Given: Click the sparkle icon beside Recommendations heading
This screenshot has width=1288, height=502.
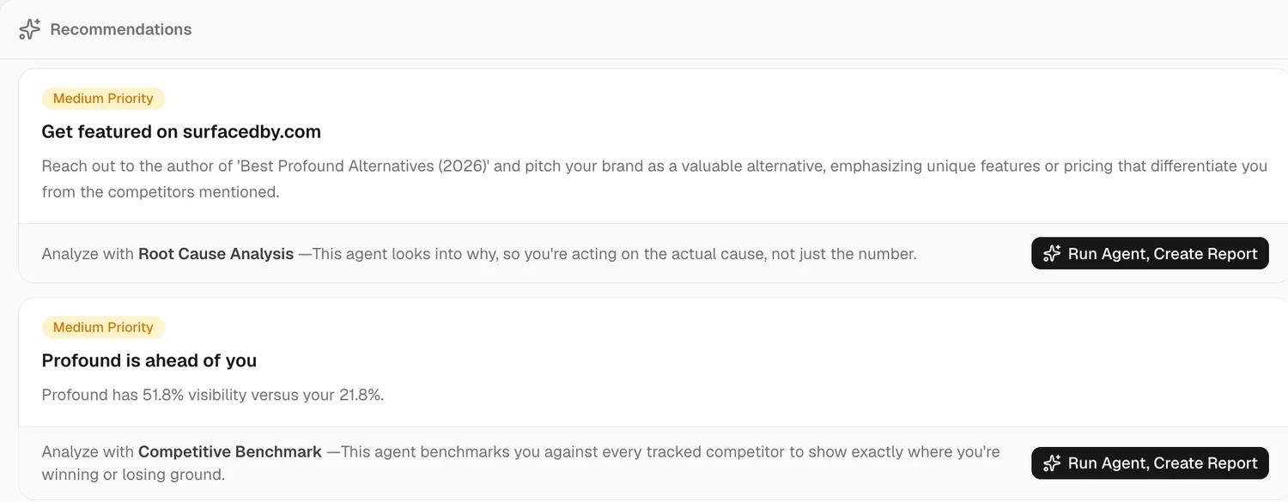Looking at the screenshot, I should [29, 29].
